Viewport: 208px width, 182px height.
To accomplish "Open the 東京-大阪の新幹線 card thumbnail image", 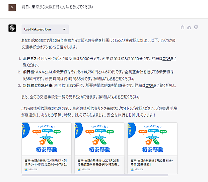I will click(x=152, y=139).
